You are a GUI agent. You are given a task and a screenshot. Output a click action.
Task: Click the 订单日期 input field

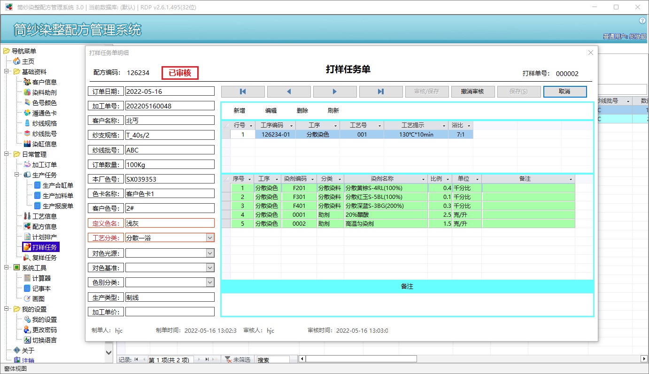click(170, 92)
